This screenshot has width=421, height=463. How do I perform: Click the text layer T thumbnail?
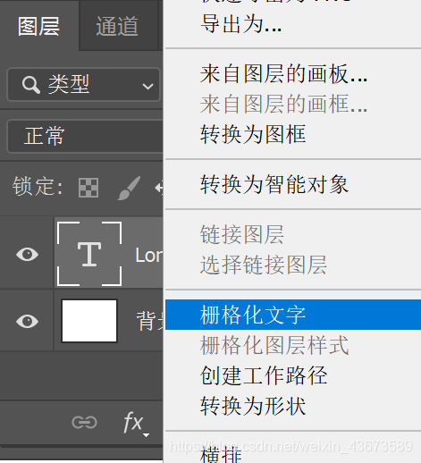89,254
